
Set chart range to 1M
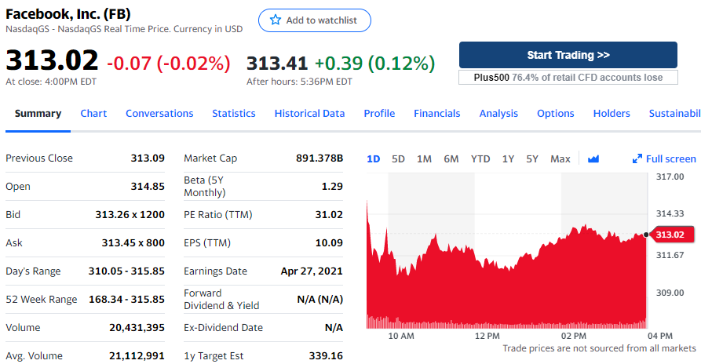424,159
